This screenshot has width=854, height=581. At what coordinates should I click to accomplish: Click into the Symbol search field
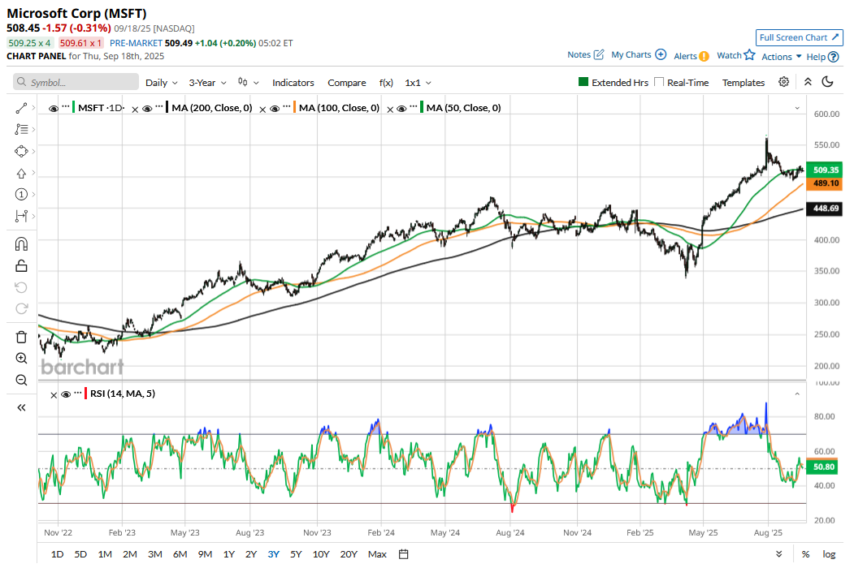point(76,82)
